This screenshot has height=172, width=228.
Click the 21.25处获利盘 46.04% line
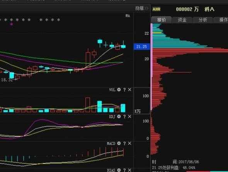coord(174,168)
